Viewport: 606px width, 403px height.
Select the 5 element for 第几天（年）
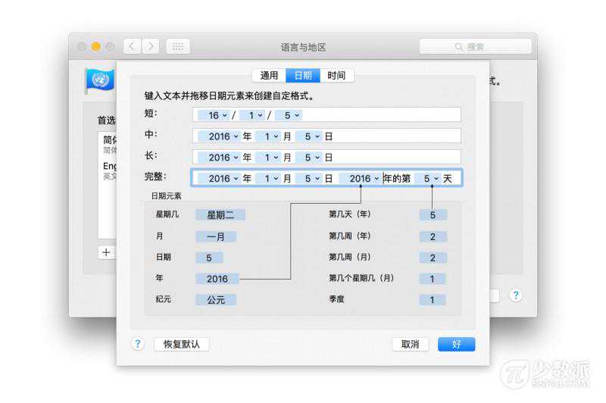click(x=433, y=215)
